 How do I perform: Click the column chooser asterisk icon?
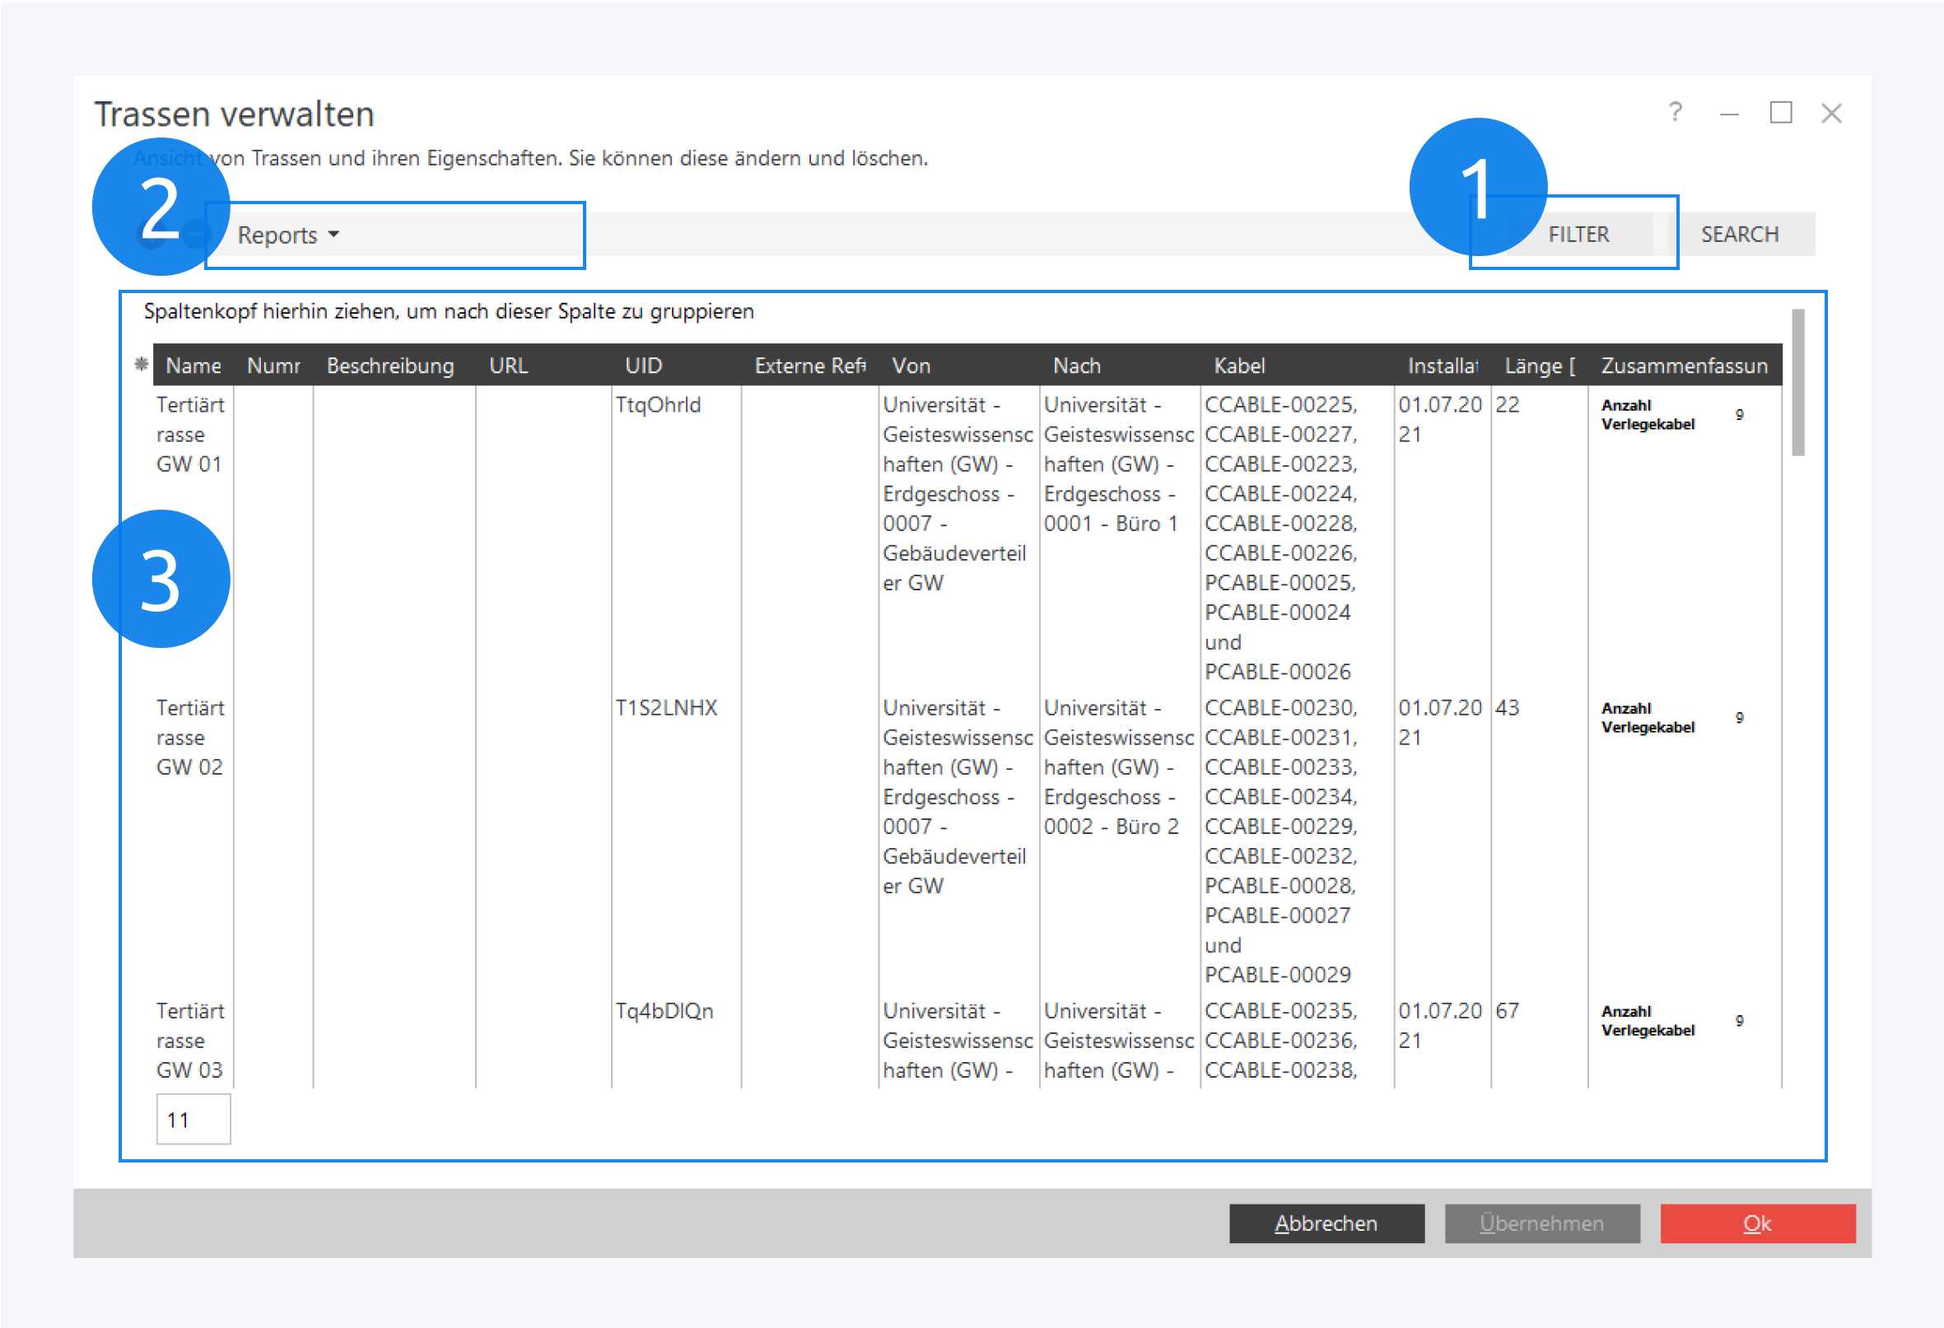click(142, 364)
